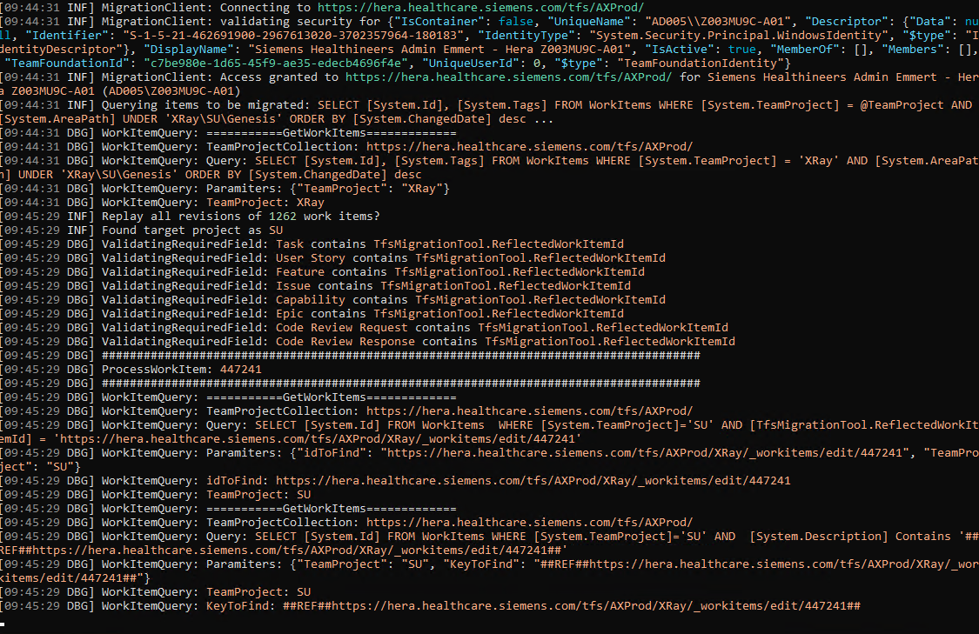The height and width of the screenshot is (634, 979).
Task: Click the true value after IsActive
Action: (x=742, y=49)
